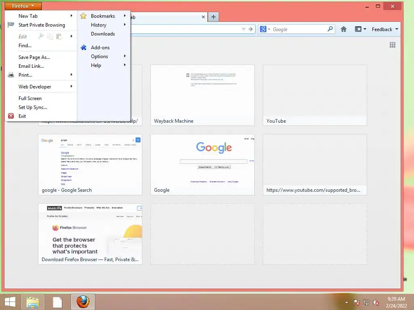Click the network tray icon
This screenshot has width=414, height=310.
pos(366,302)
